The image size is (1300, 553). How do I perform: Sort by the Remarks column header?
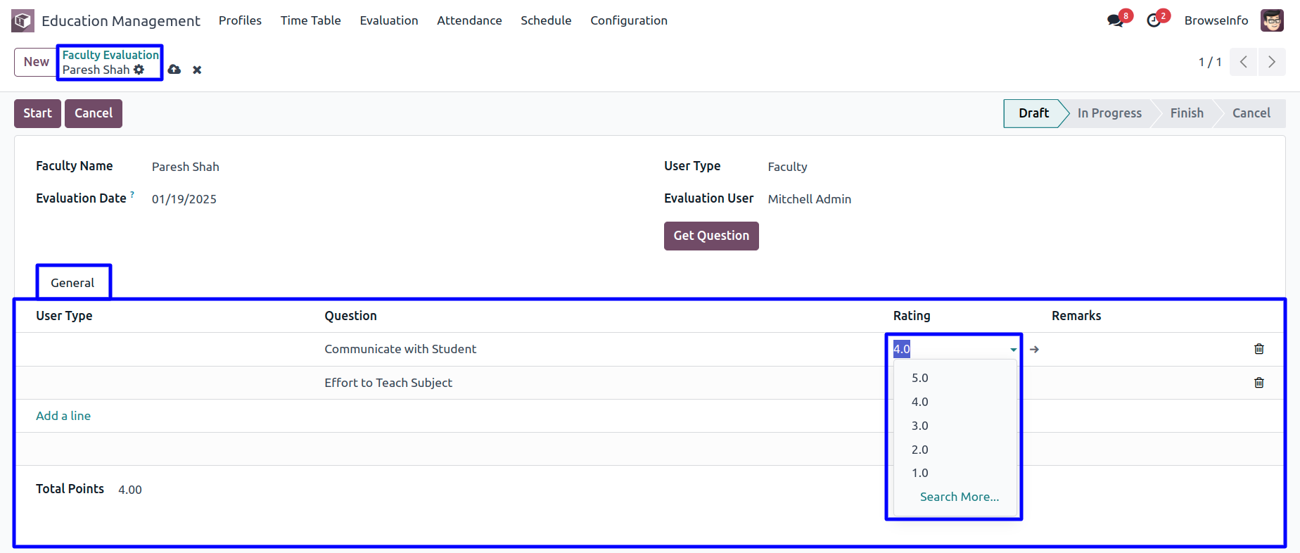point(1076,316)
